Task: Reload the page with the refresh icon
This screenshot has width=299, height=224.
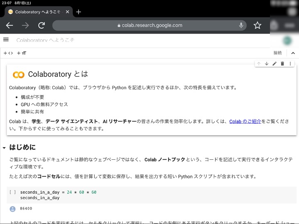Action: [x=42, y=25]
